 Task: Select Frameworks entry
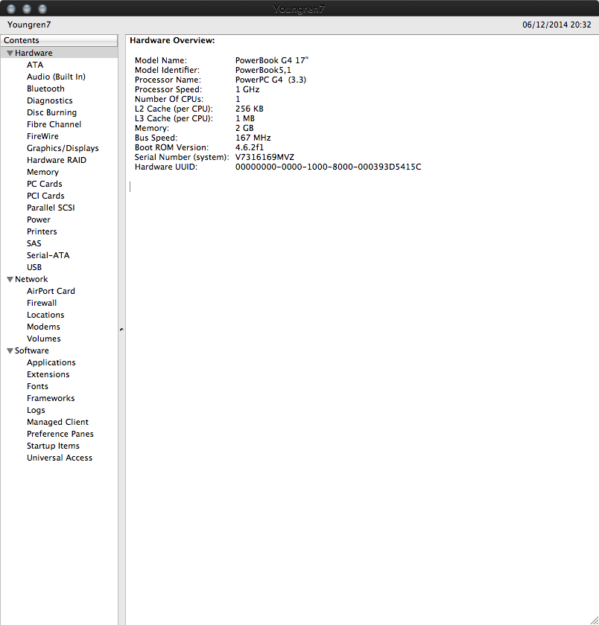(51, 398)
